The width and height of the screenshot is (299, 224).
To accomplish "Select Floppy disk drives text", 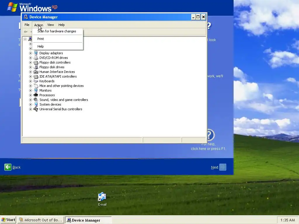I will coord(52,67).
